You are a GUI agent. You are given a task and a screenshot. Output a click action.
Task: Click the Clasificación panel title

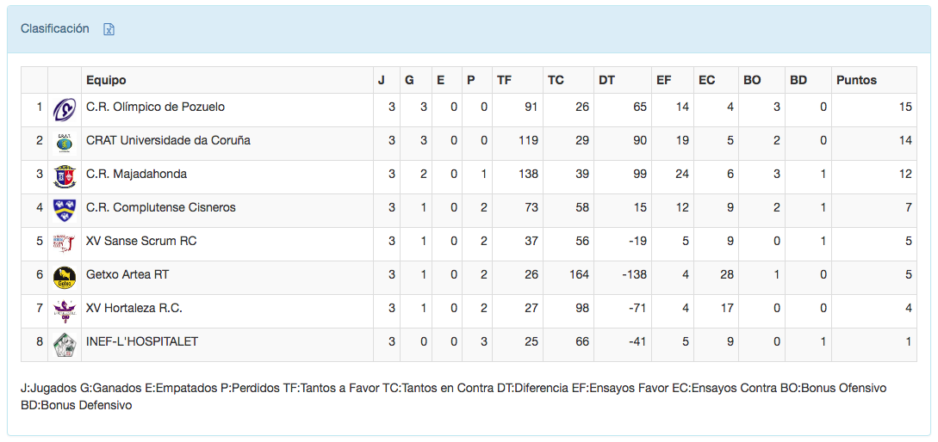coord(55,29)
